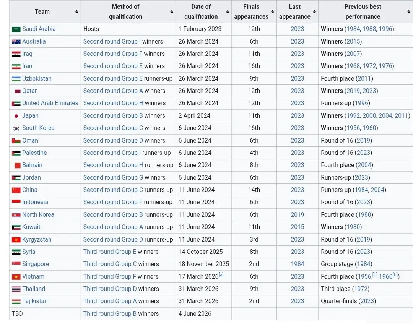Click the South Korea flag icon
The image size is (413, 323).
[x=16, y=128]
